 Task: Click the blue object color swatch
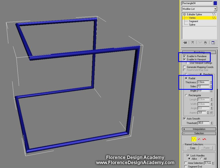pyautogui.click(x=215, y=3)
